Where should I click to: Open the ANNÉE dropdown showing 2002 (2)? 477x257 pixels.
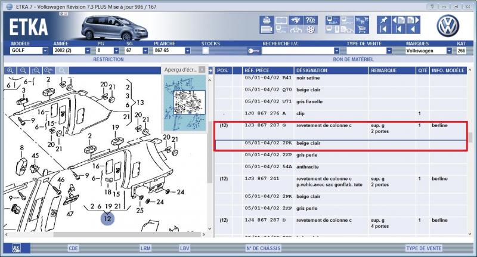click(x=88, y=51)
